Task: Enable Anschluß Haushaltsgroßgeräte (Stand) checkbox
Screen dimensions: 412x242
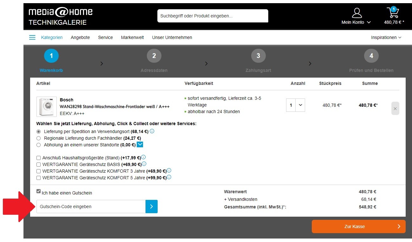Action: click(x=39, y=158)
